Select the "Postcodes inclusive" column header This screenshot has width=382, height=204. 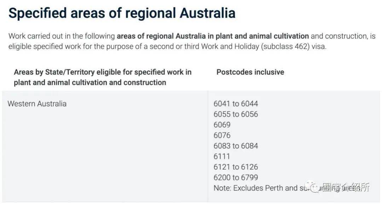click(x=250, y=72)
